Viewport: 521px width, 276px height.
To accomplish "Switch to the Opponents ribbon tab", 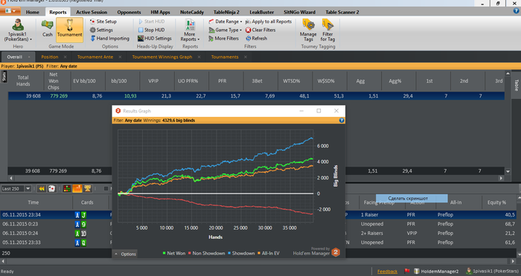I will (x=129, y=12).
